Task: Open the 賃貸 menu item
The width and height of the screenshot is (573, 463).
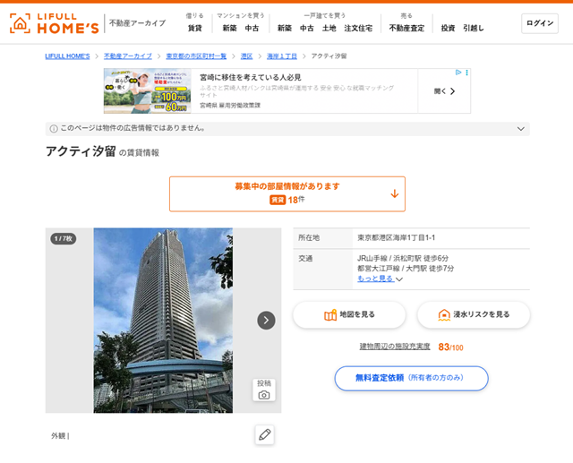Action: point(194,28)
